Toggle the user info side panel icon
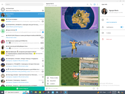 94,5
